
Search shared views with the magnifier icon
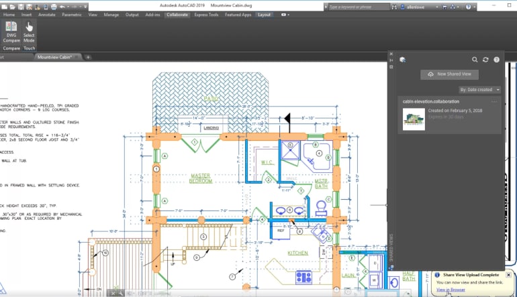pos(475,60)
